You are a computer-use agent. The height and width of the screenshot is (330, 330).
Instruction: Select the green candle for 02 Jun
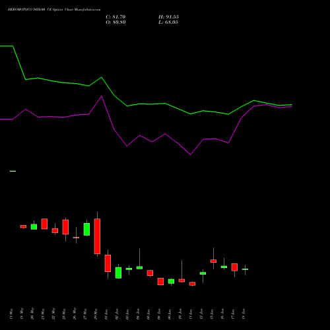click(118, 273)
